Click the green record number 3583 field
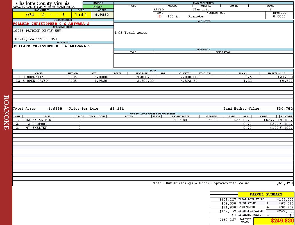The width and height of the screenshot is (295, 225). [98, 7]
